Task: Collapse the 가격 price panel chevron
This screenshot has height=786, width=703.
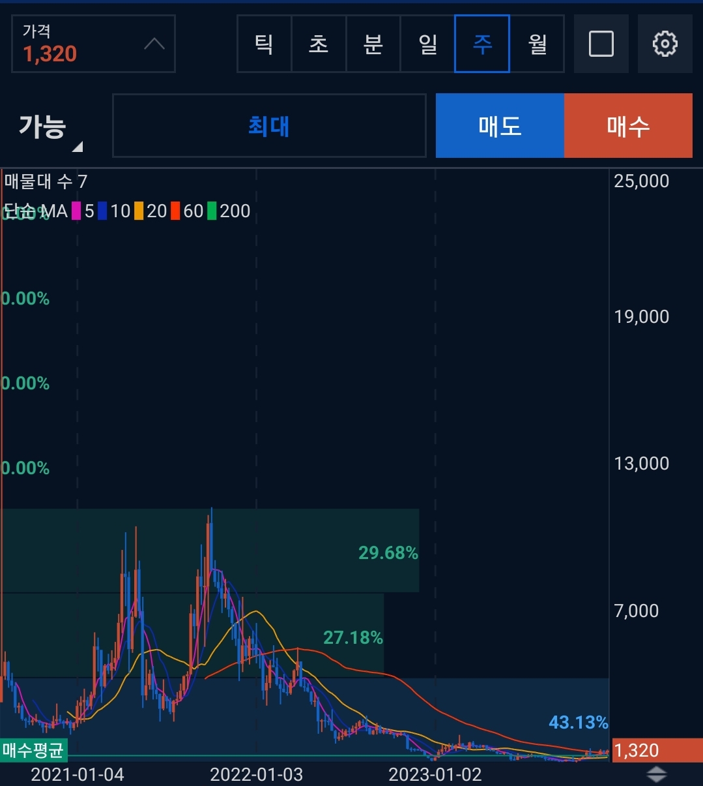Action: [x=154, y=43]
